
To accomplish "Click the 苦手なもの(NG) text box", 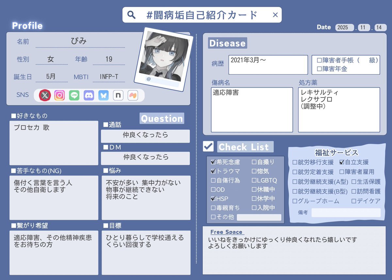I will pyautogui.click(x=54, y=198).
